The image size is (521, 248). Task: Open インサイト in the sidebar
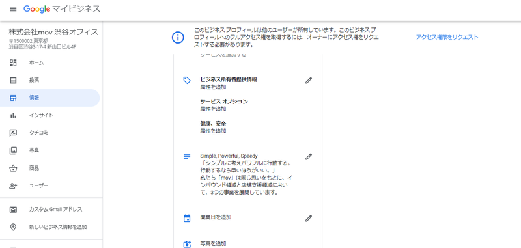pos(50,115)
